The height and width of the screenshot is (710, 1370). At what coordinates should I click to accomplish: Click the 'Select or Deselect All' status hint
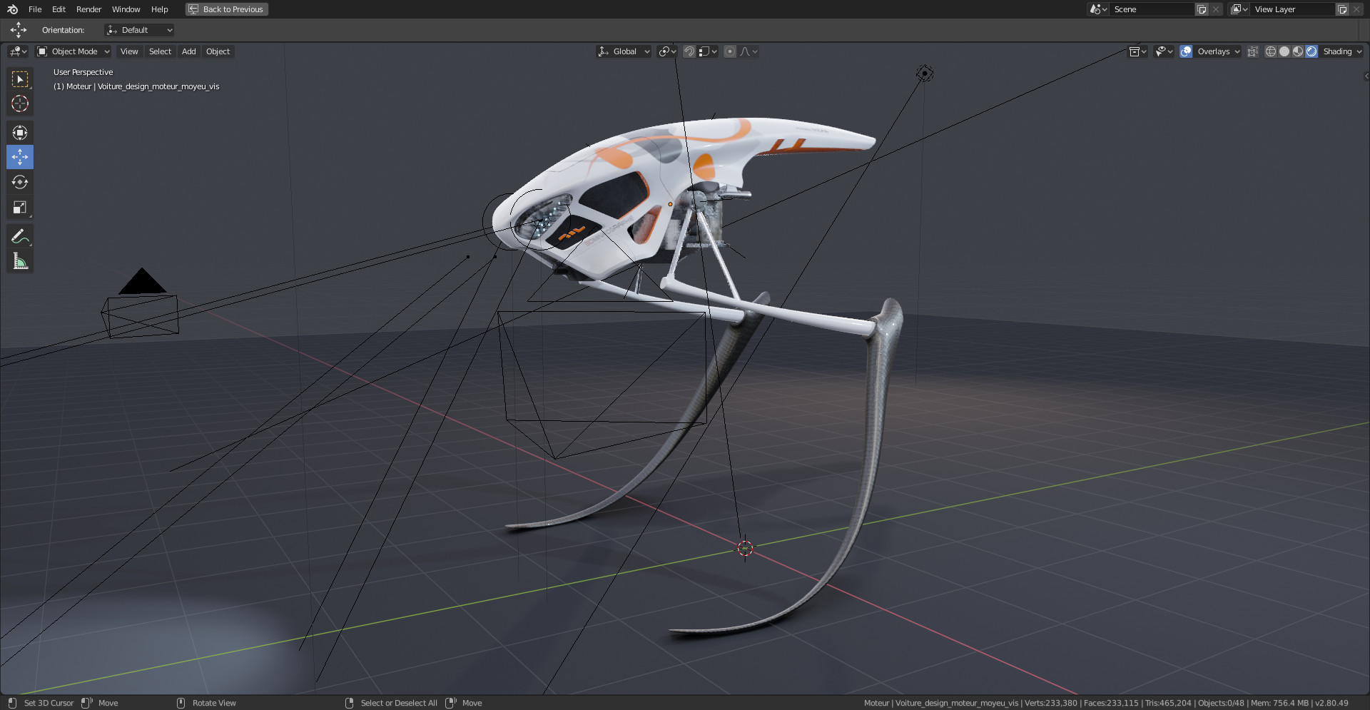coord(399,703)
